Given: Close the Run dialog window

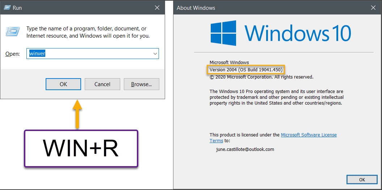Looking at the screenshot, I should 157,8.
